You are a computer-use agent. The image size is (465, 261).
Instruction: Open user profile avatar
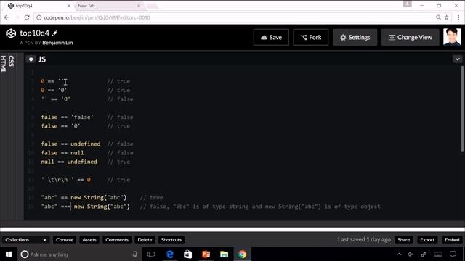coord(452,37)
